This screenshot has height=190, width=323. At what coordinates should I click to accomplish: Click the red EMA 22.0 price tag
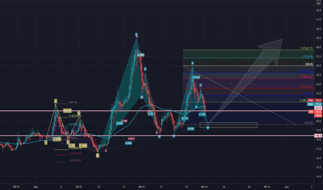[x=314, y=101]
